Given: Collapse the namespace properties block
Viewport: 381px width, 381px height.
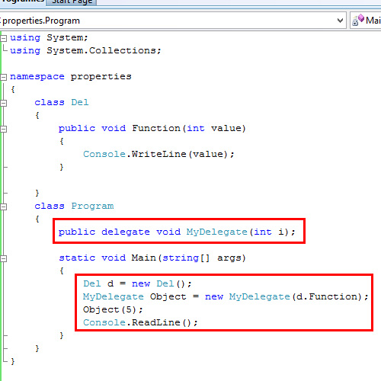Looking at the screenshot, I should coord(3,77).
